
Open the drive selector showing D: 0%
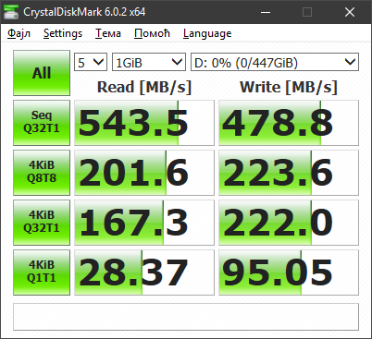[275, 62]
